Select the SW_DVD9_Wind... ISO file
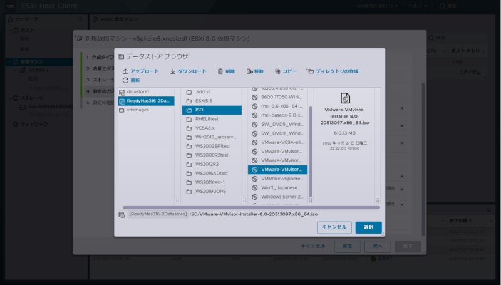This screenshot has width=501, height=285. coord(277,133)
